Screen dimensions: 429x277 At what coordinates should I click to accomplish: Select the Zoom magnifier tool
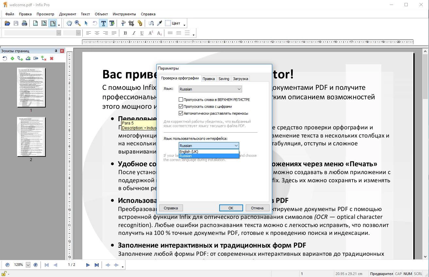click(x=78, y=23)
